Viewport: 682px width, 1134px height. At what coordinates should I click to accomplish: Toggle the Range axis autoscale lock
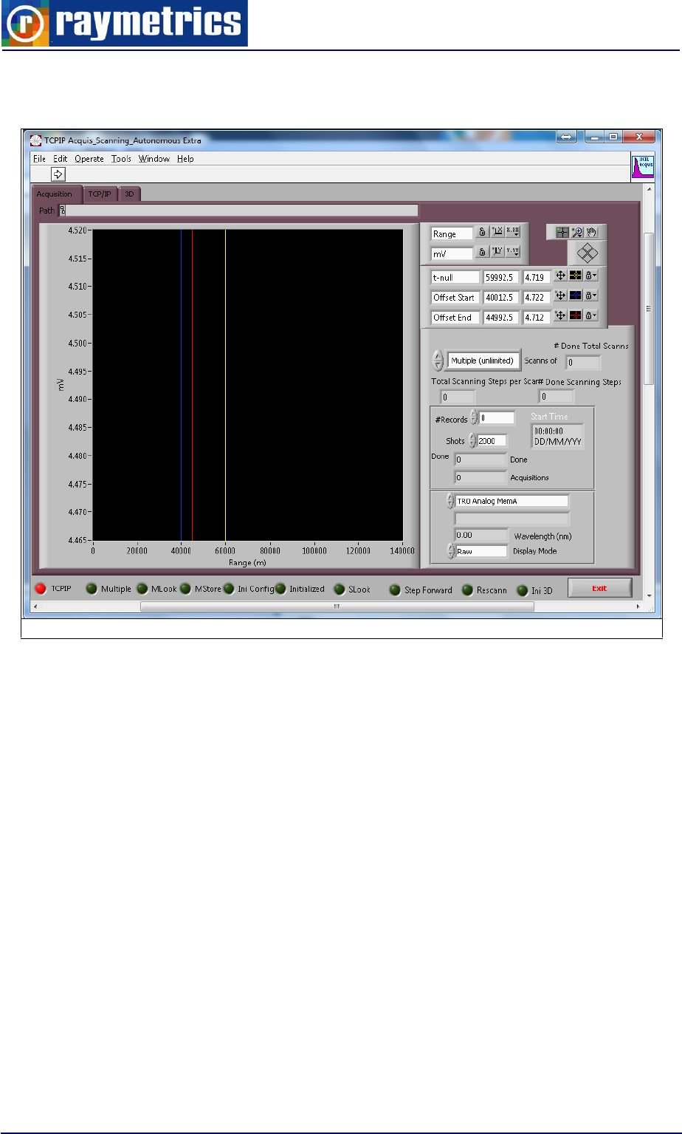482,232
